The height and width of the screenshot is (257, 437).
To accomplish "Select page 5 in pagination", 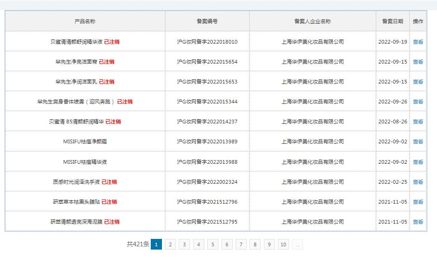I will click(x=213, y=244).
